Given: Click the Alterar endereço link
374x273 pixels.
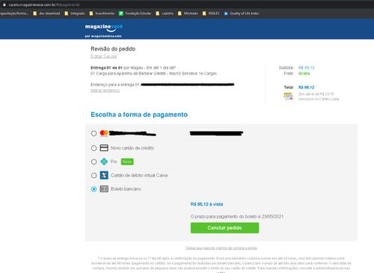Looking at the screenshot, I should click(x=105, y=91).
